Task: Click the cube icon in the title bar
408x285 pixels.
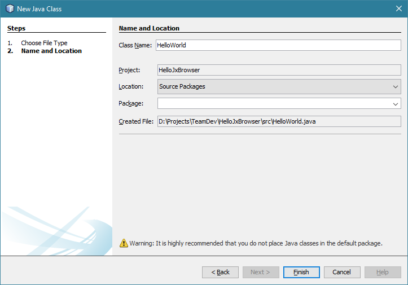Action: pyautogui.click(x=10, y=8)
